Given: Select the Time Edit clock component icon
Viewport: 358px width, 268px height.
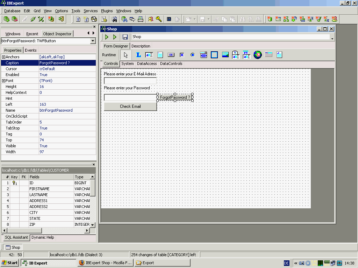Looking at the screenshot, I should pyautogui.click(x=236, y=55).
